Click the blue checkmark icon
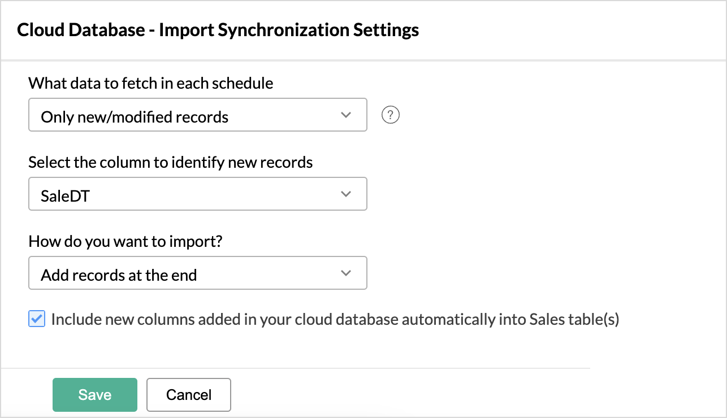This screenshot has width=727, height=418. click(x=37, y=320)
